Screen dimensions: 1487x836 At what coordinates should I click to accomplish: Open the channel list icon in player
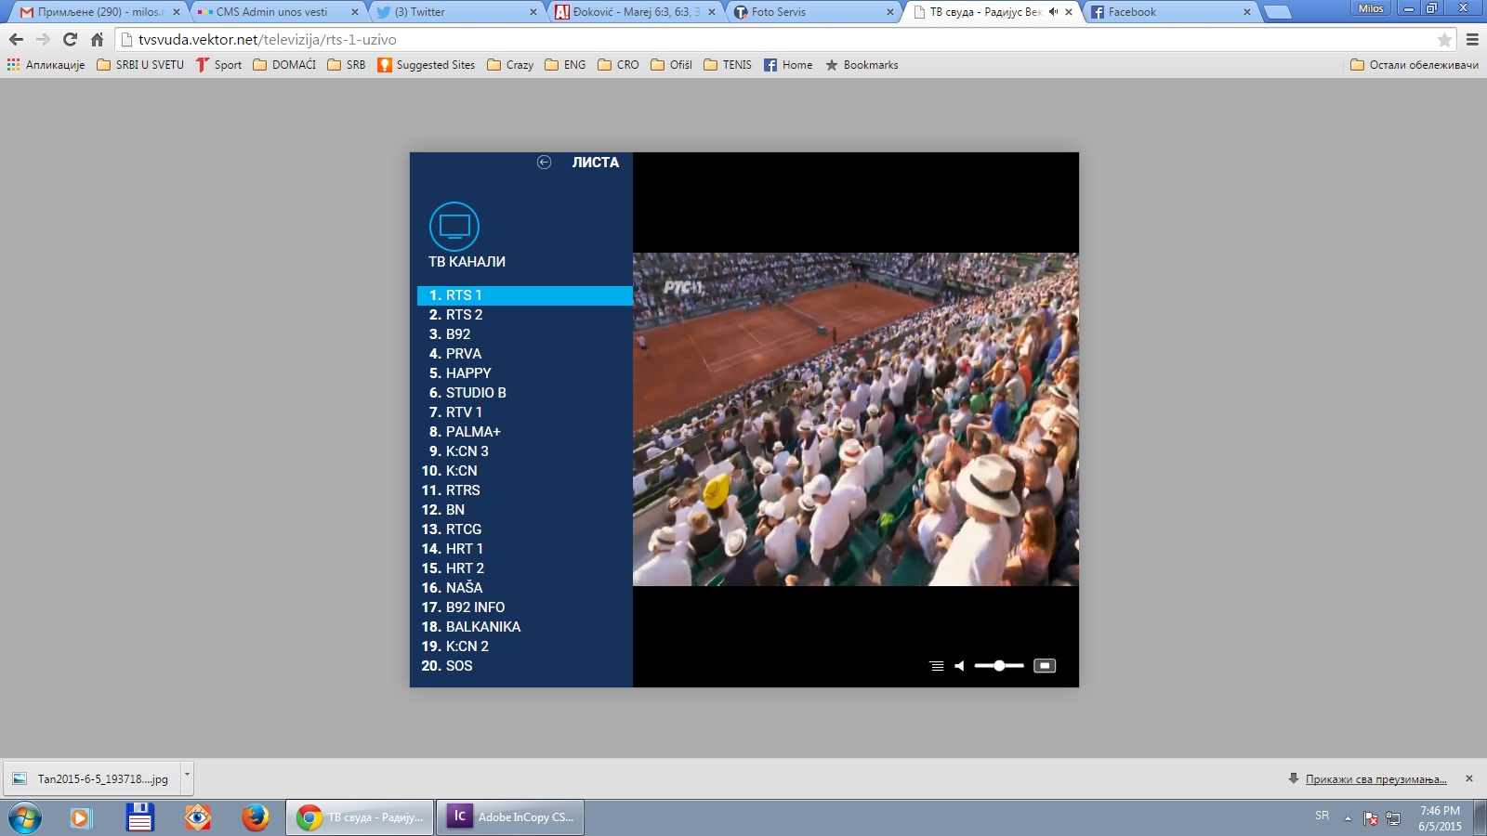937,666
